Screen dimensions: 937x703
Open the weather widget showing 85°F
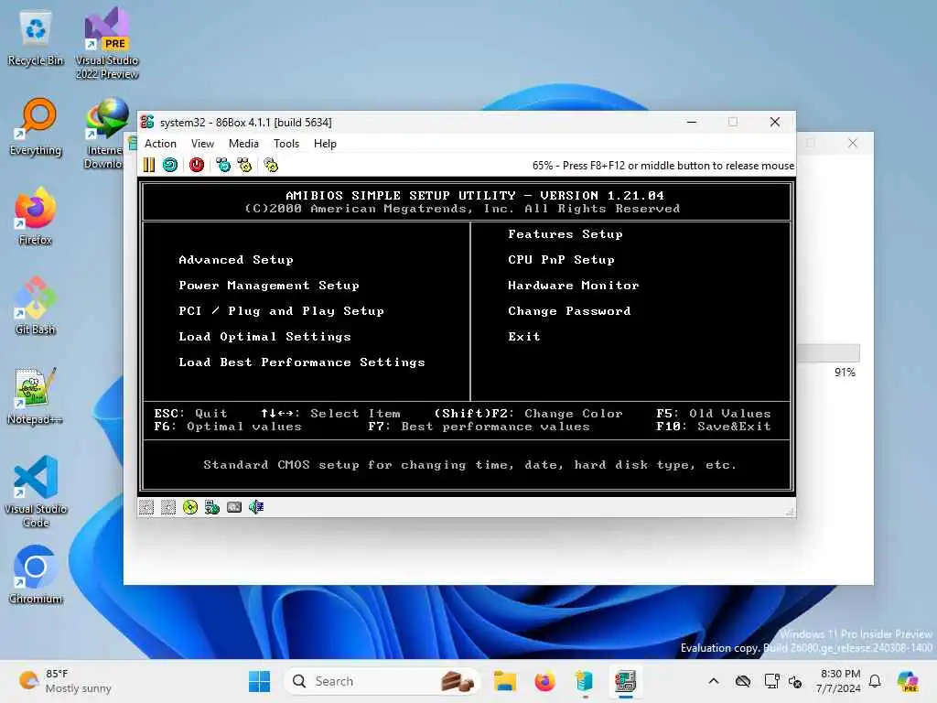65,681
